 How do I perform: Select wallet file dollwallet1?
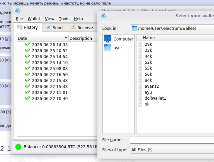(x=155, y=98)
